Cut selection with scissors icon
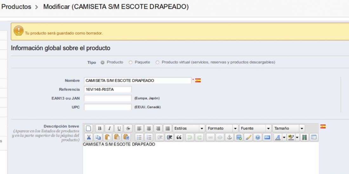Image resolution: width=349 pixels, height=174 pixels. coord(89,137)
